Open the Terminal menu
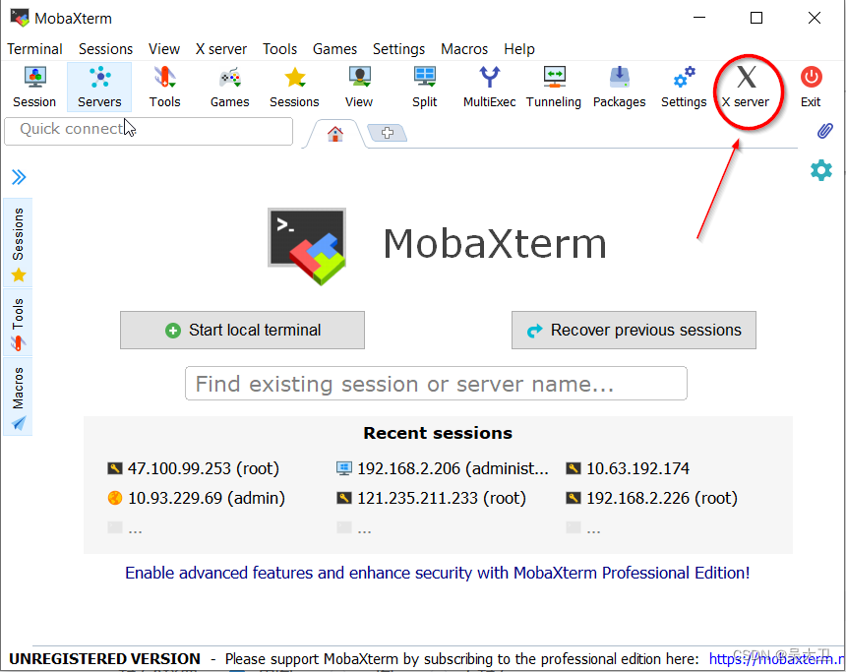Screen dimensions: 846x672 coord(34,48)
